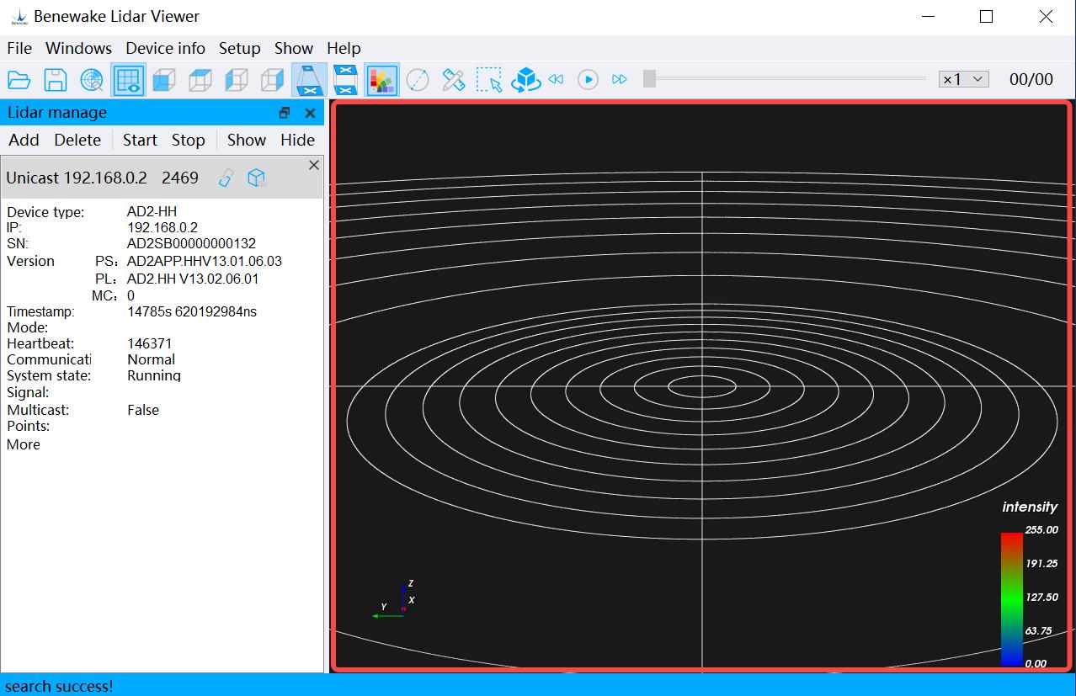1076x696 pixels.
Task: Click the floppy disk save icon
Action: (56, 80)
